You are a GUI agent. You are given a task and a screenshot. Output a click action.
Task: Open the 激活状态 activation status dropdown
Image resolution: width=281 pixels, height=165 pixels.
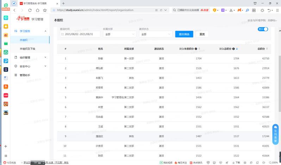(x=155, y=34)
